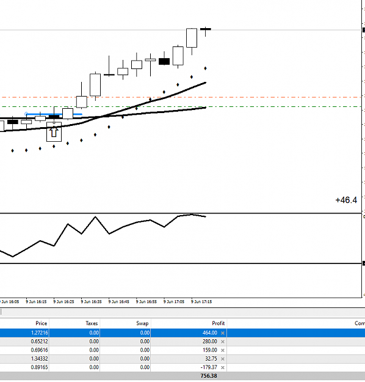
Task: Select the price 0.69616 cell
Action: coord(39,350)
